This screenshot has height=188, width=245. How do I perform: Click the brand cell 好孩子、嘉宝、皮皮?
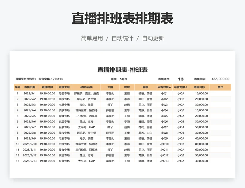click(86, 94)
